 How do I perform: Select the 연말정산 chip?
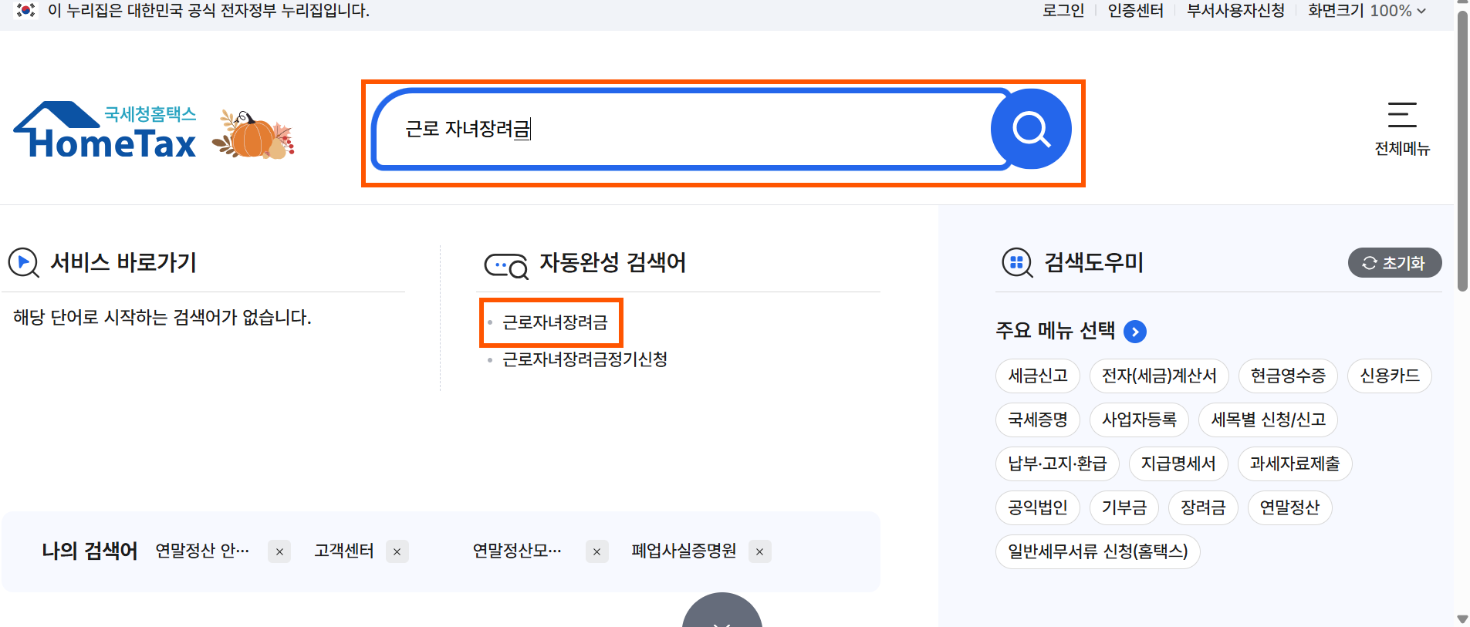coord(1289,508)
